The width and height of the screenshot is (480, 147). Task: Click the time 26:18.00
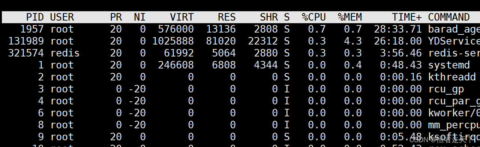coord(398,41)
